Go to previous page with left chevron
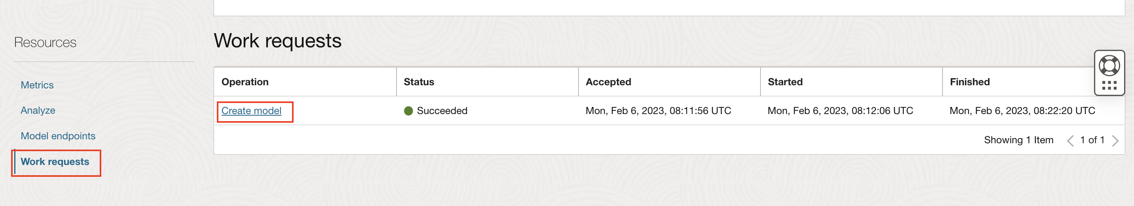This screenshot has width=1134, height=206. [x=1071, y=140]
